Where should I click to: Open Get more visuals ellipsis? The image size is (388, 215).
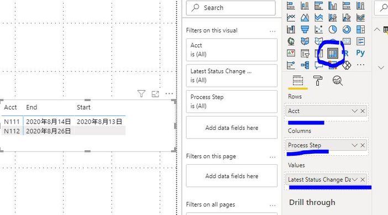(360, 65)
